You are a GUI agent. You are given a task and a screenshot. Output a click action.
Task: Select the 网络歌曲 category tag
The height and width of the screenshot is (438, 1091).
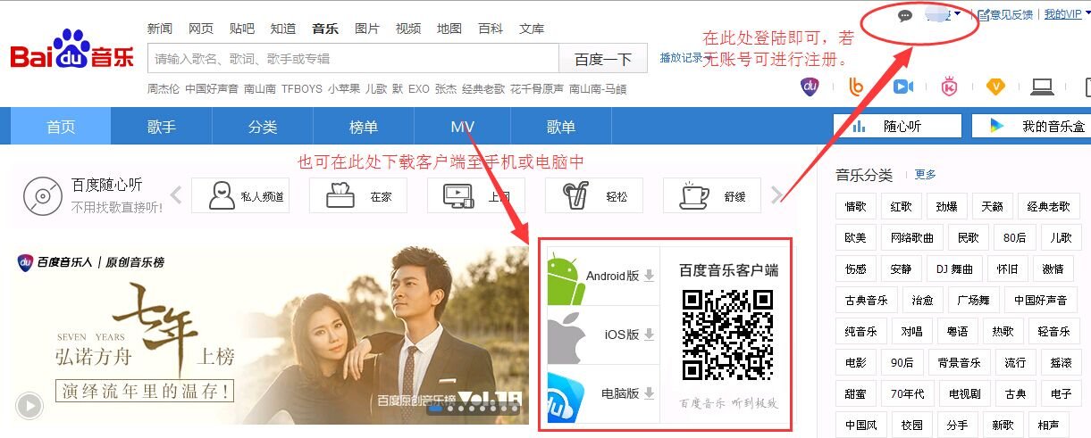912,238
